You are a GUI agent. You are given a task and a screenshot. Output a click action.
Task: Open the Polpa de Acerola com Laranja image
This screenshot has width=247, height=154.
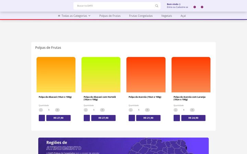(191, 75)
